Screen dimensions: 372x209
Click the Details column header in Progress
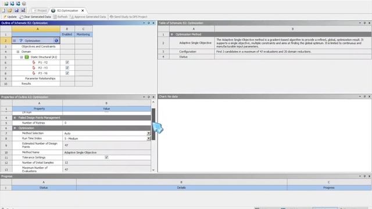(x=181, y=188)
